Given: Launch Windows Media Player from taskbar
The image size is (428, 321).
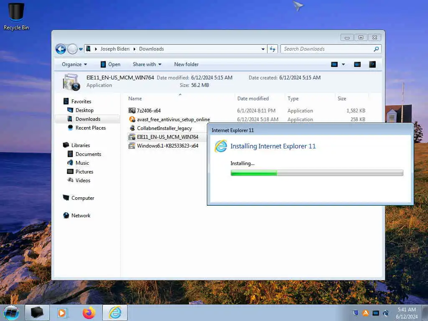Looking at the screenshot, I should (63, 313).
